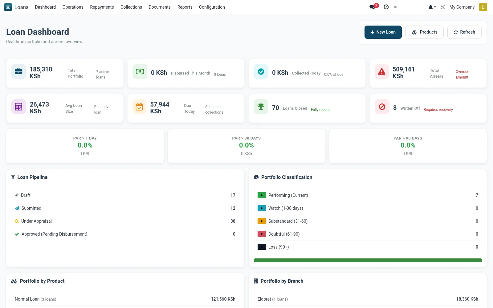This screenshot has width=493, height=308.
Task: Click the green portfolio classification progress bar
Action: coord(368,260)
